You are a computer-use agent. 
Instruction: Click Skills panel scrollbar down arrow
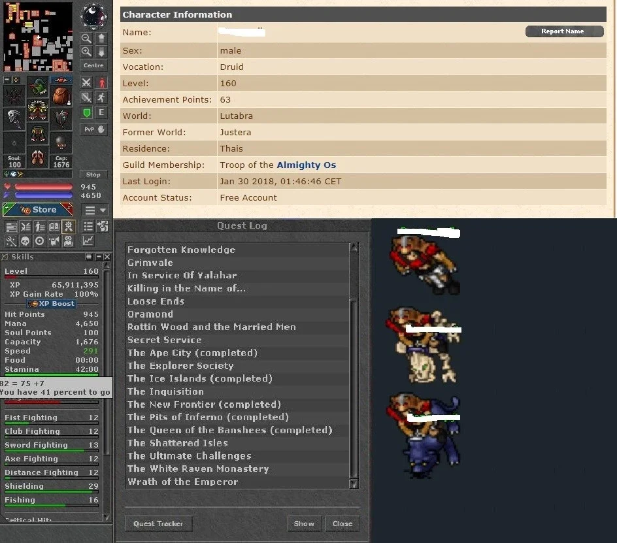click(107, 517)
